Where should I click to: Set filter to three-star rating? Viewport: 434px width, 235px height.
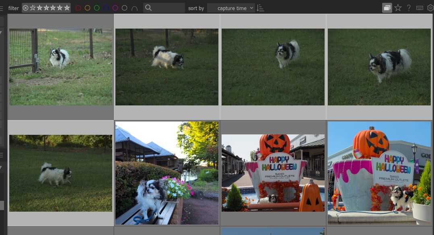point(53,8)
